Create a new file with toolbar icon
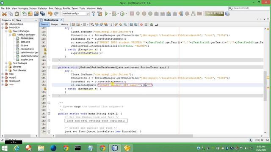The height and width of the screenshot is (152, 271). click(25, 14)
